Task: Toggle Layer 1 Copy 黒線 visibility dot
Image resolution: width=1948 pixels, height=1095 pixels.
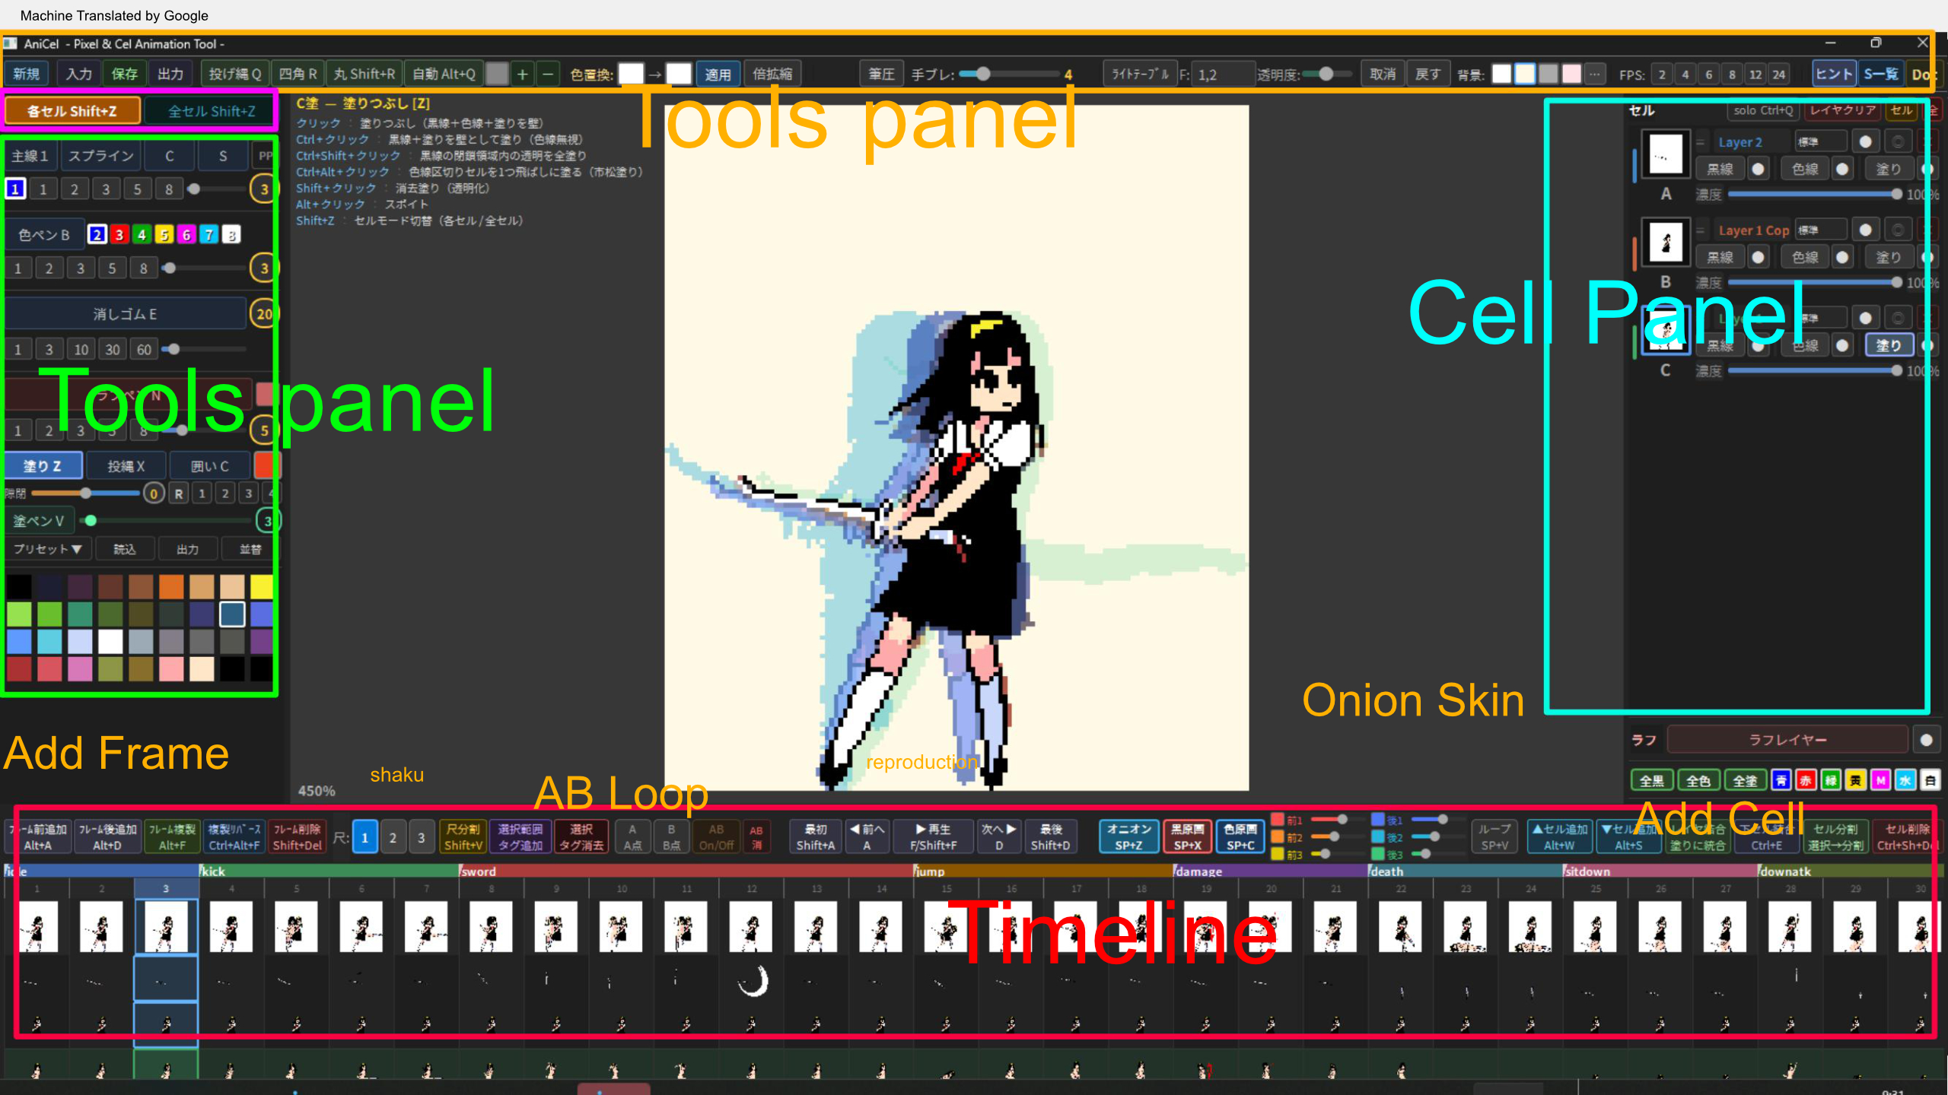Action: (x=1758, y=257)
